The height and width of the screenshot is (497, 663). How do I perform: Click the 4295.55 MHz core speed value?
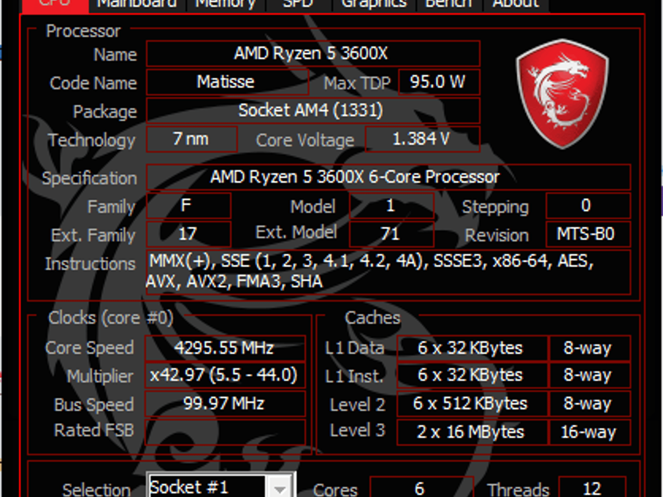point(225,348)
